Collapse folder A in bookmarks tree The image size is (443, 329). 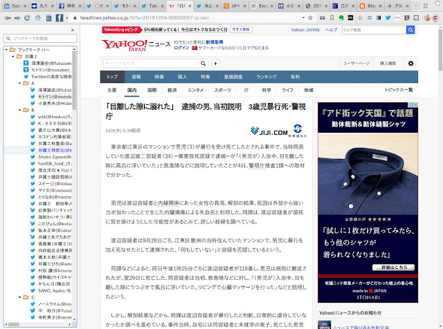20,83
